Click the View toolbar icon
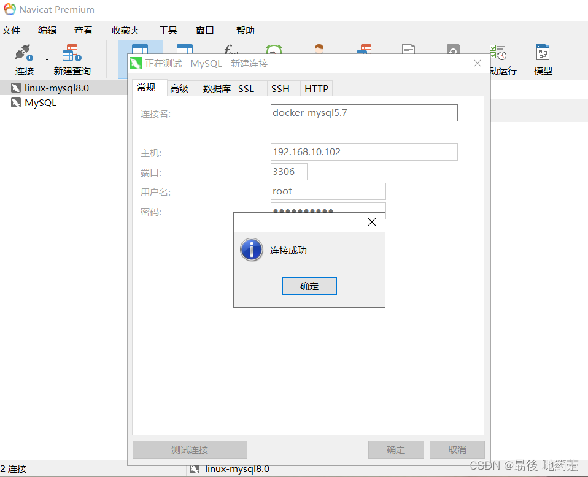Screen dimensions: 588x477 185,49
